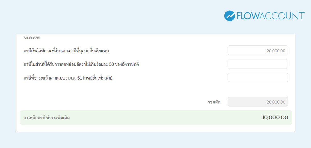Click the 20,000.00 value inside รวมหัก box
The width and height of the screenshot is (311, 148).
click(x=276, y=102)
